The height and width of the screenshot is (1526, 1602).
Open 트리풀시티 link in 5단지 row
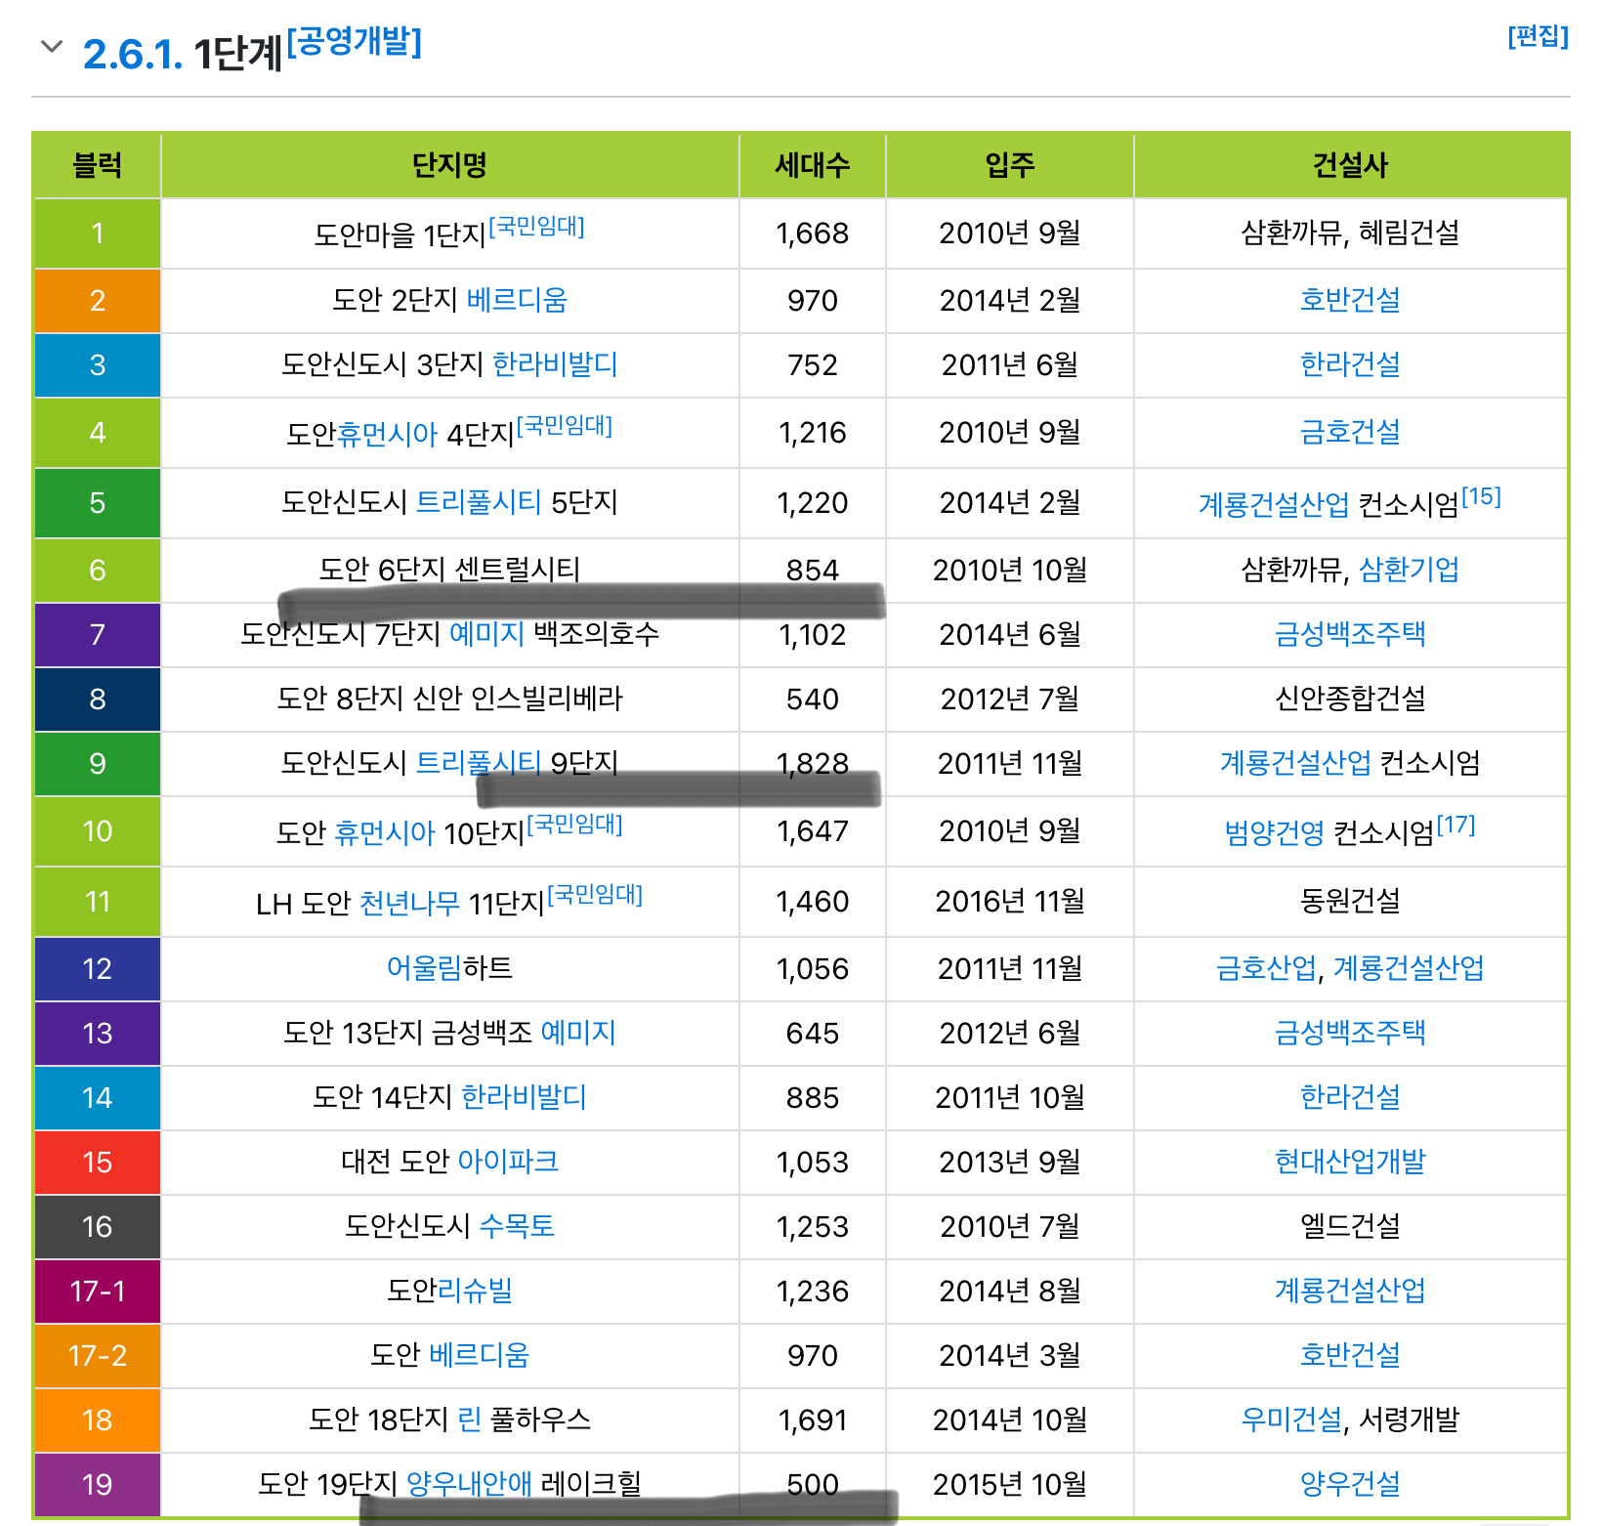[479, 502]
